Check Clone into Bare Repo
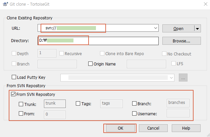 point(102,53)
